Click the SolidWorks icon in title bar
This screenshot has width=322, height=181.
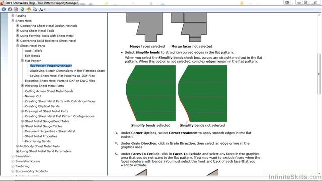(x=2, y=3)
